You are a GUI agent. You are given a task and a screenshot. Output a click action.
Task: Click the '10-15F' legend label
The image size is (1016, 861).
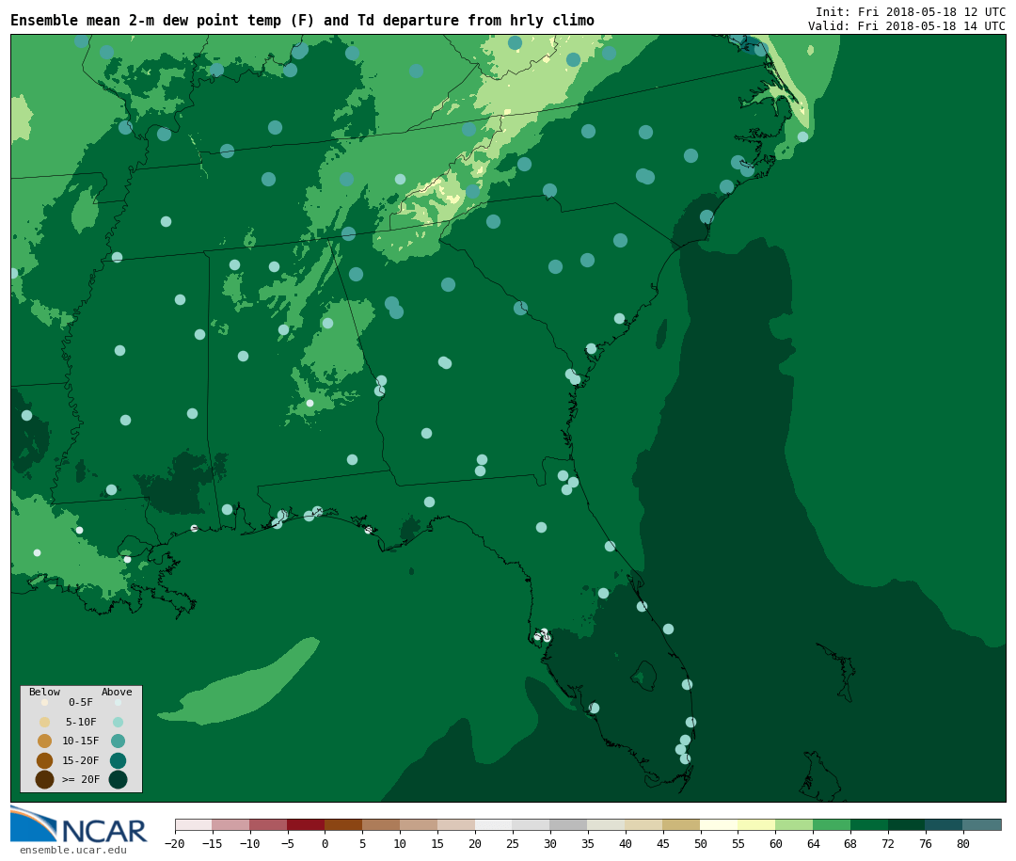(81, 741)
